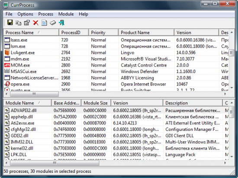The image size is (238, 178).
Task: Click the process list scroll-up arrow
Action: point(232,32)
